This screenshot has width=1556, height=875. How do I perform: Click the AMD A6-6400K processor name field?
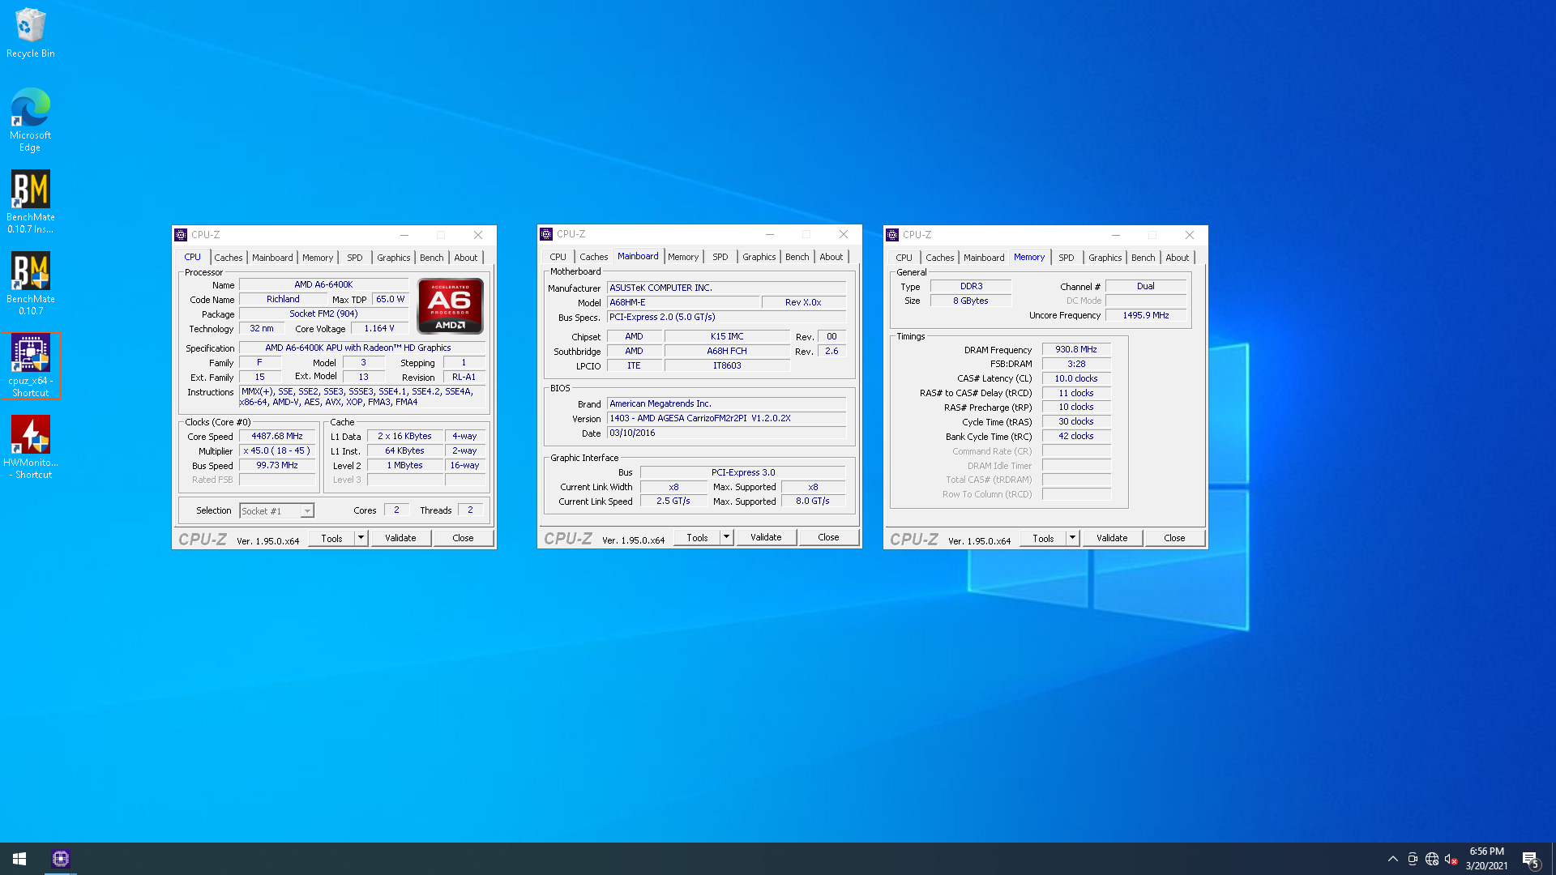coord(323,285)
